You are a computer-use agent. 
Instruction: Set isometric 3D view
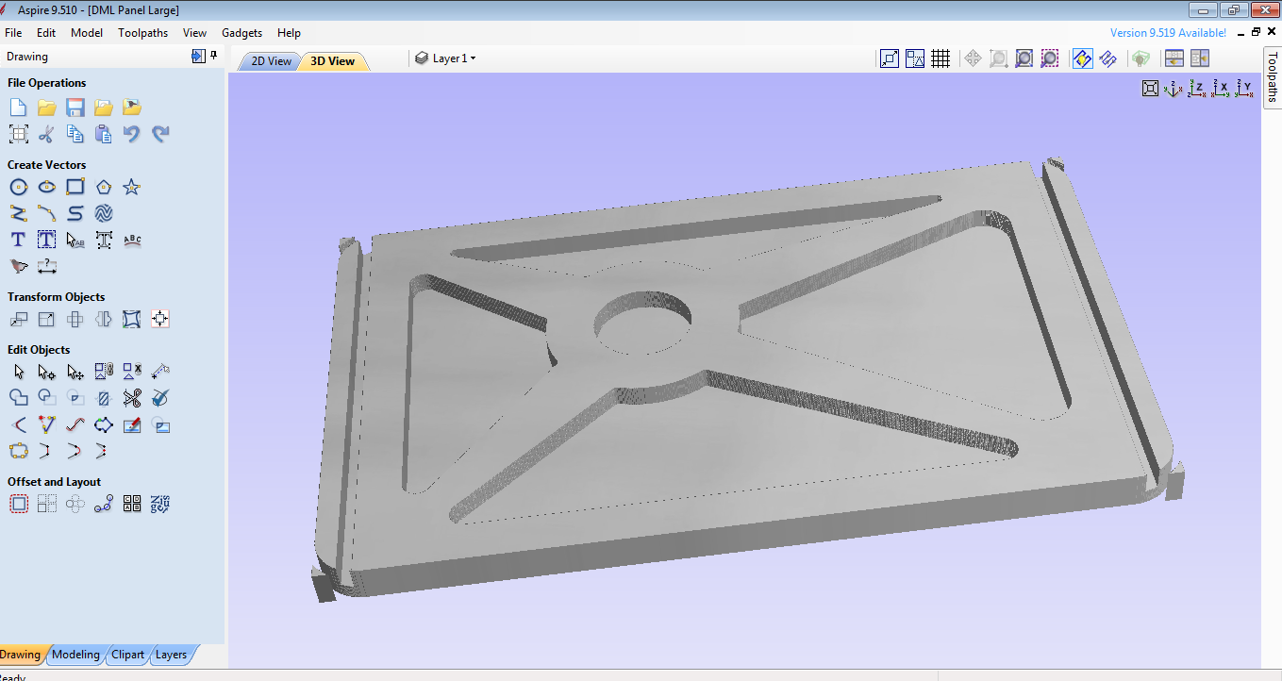1173,89
